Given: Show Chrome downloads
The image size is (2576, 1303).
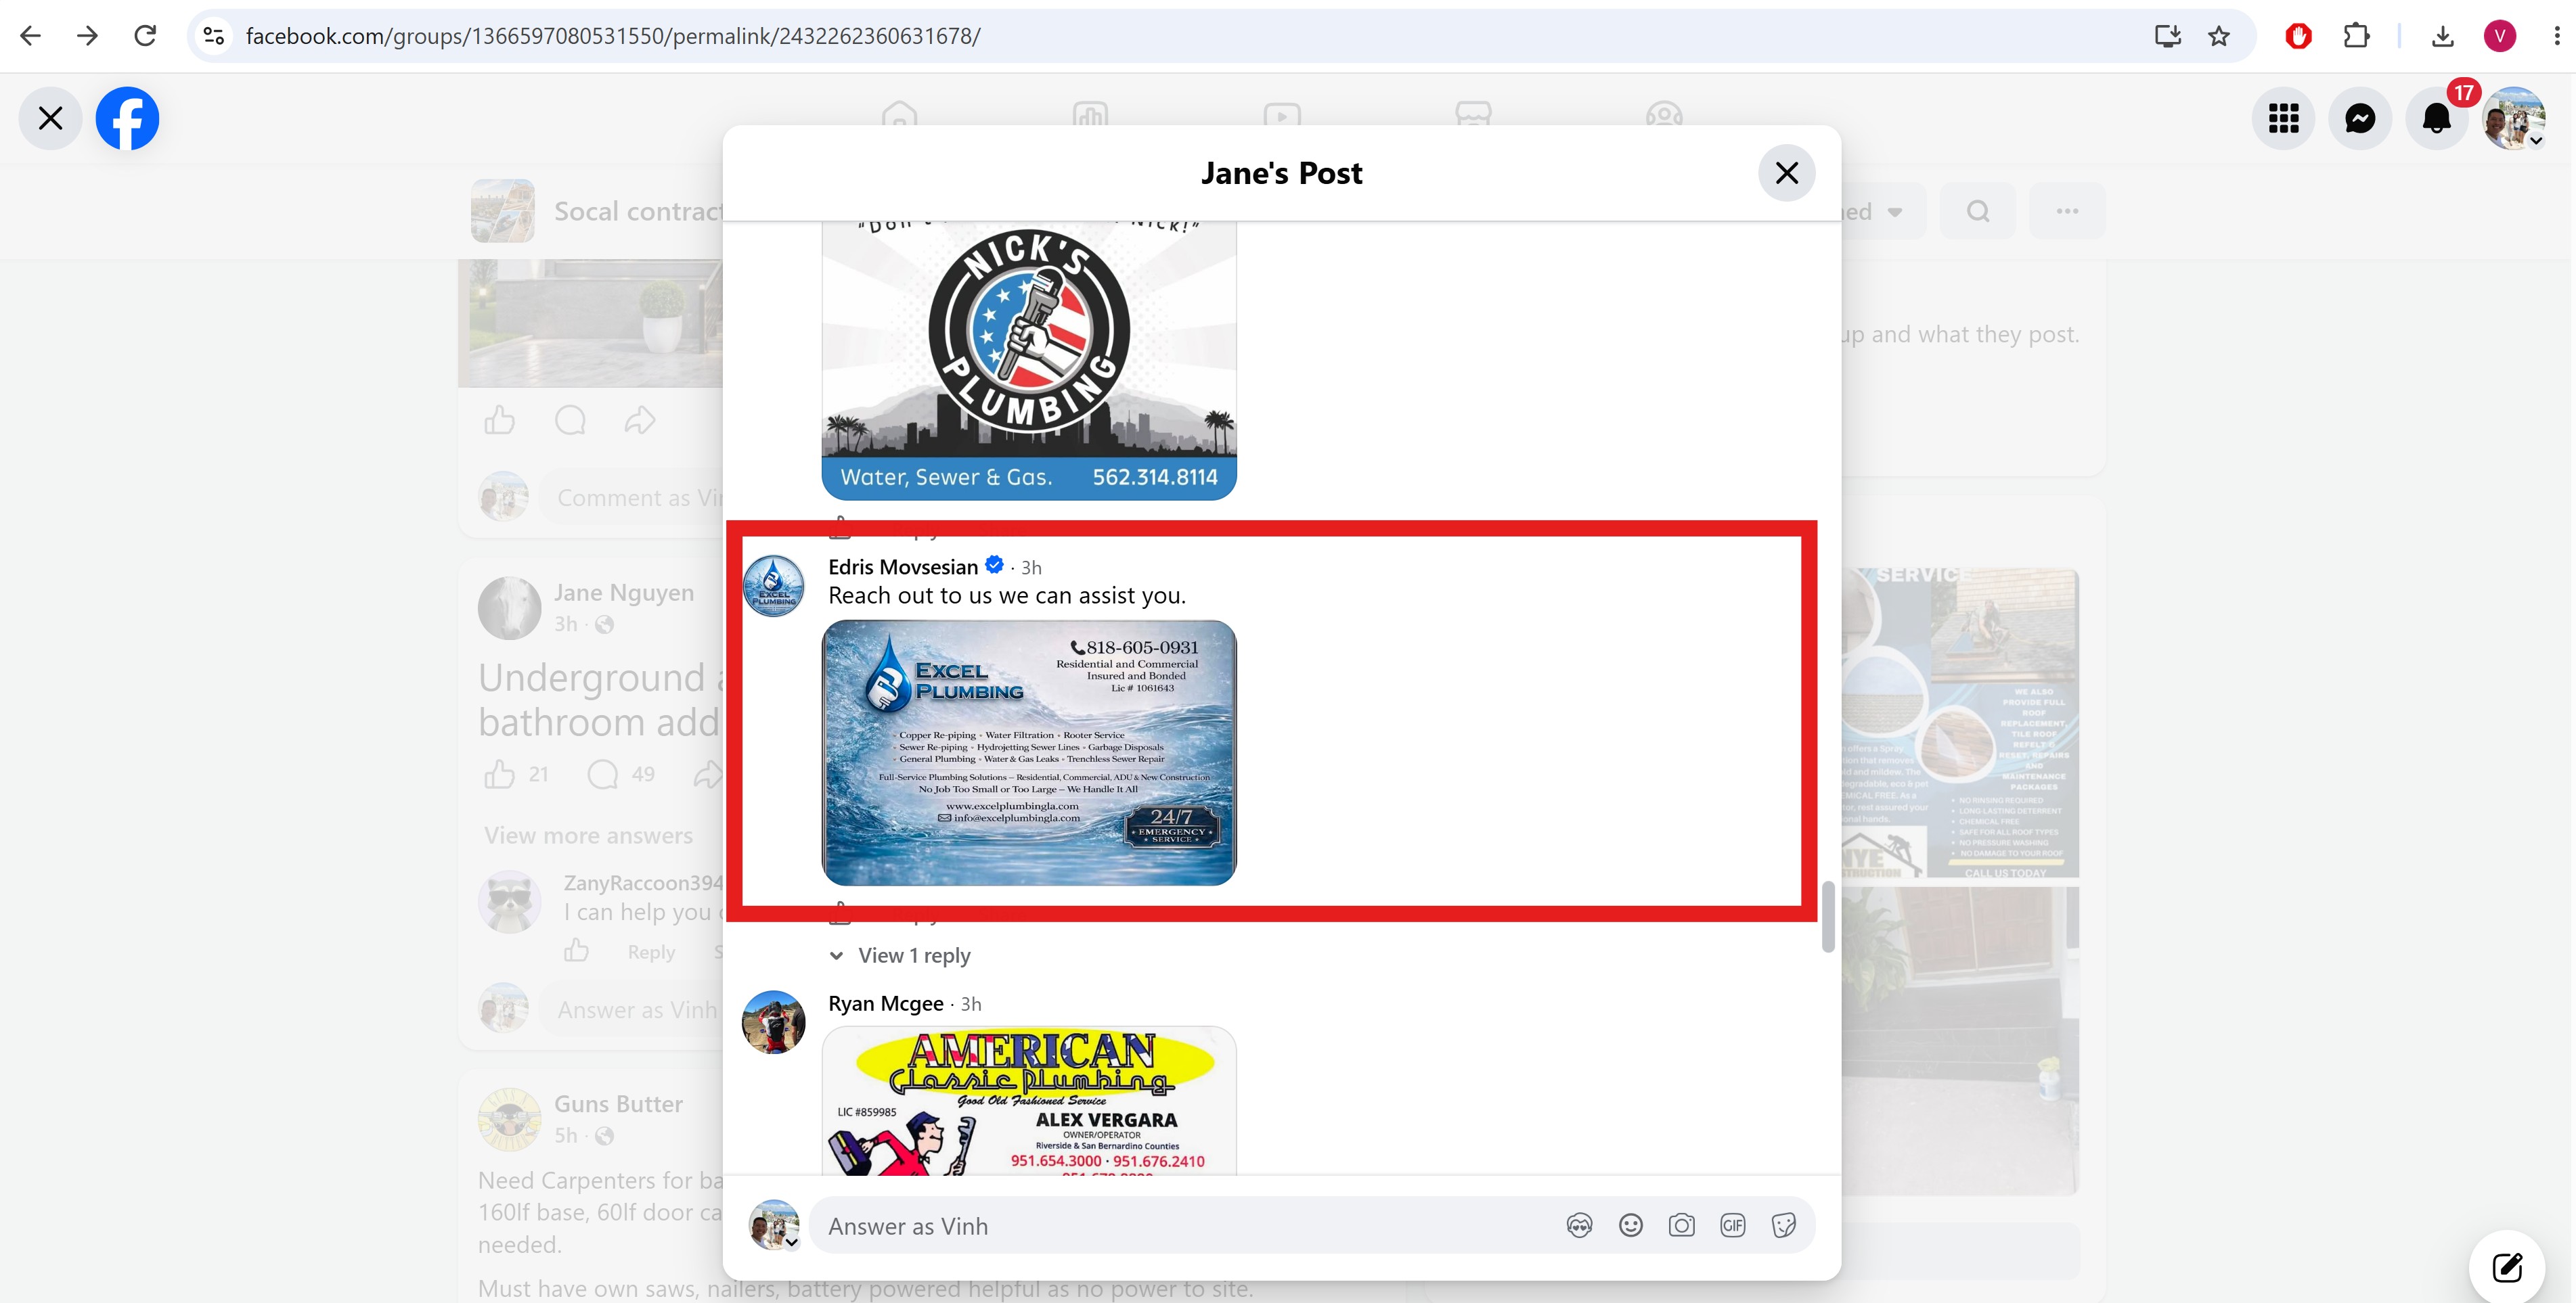Looking at the screenshot, I should 2442,36.
